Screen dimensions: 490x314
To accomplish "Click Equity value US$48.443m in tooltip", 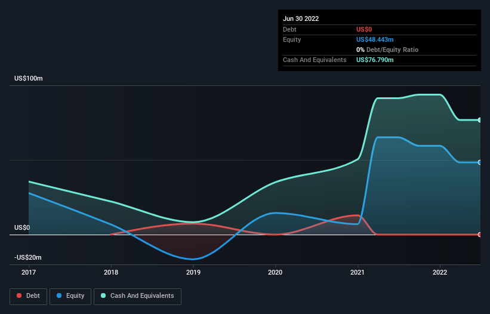I will coord(375,39).
